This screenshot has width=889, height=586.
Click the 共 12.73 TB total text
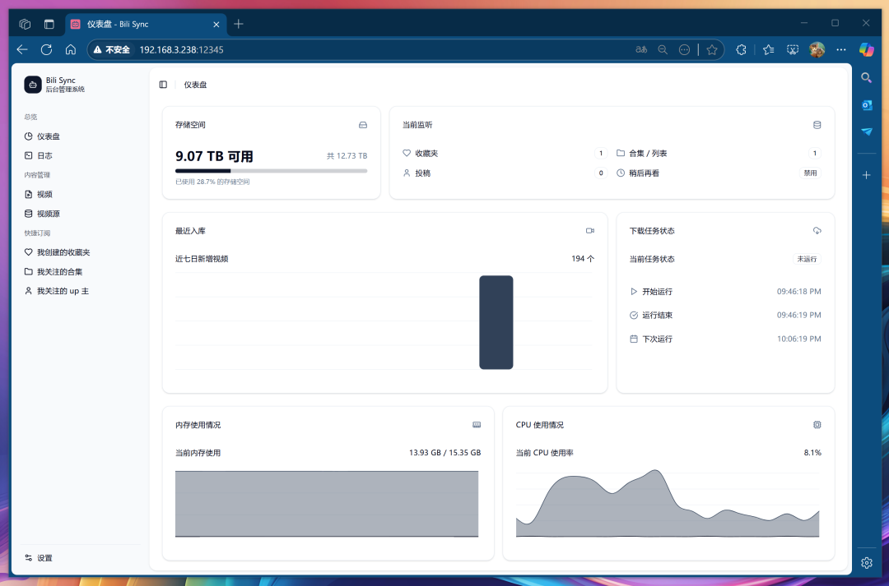tap(347, 155)
